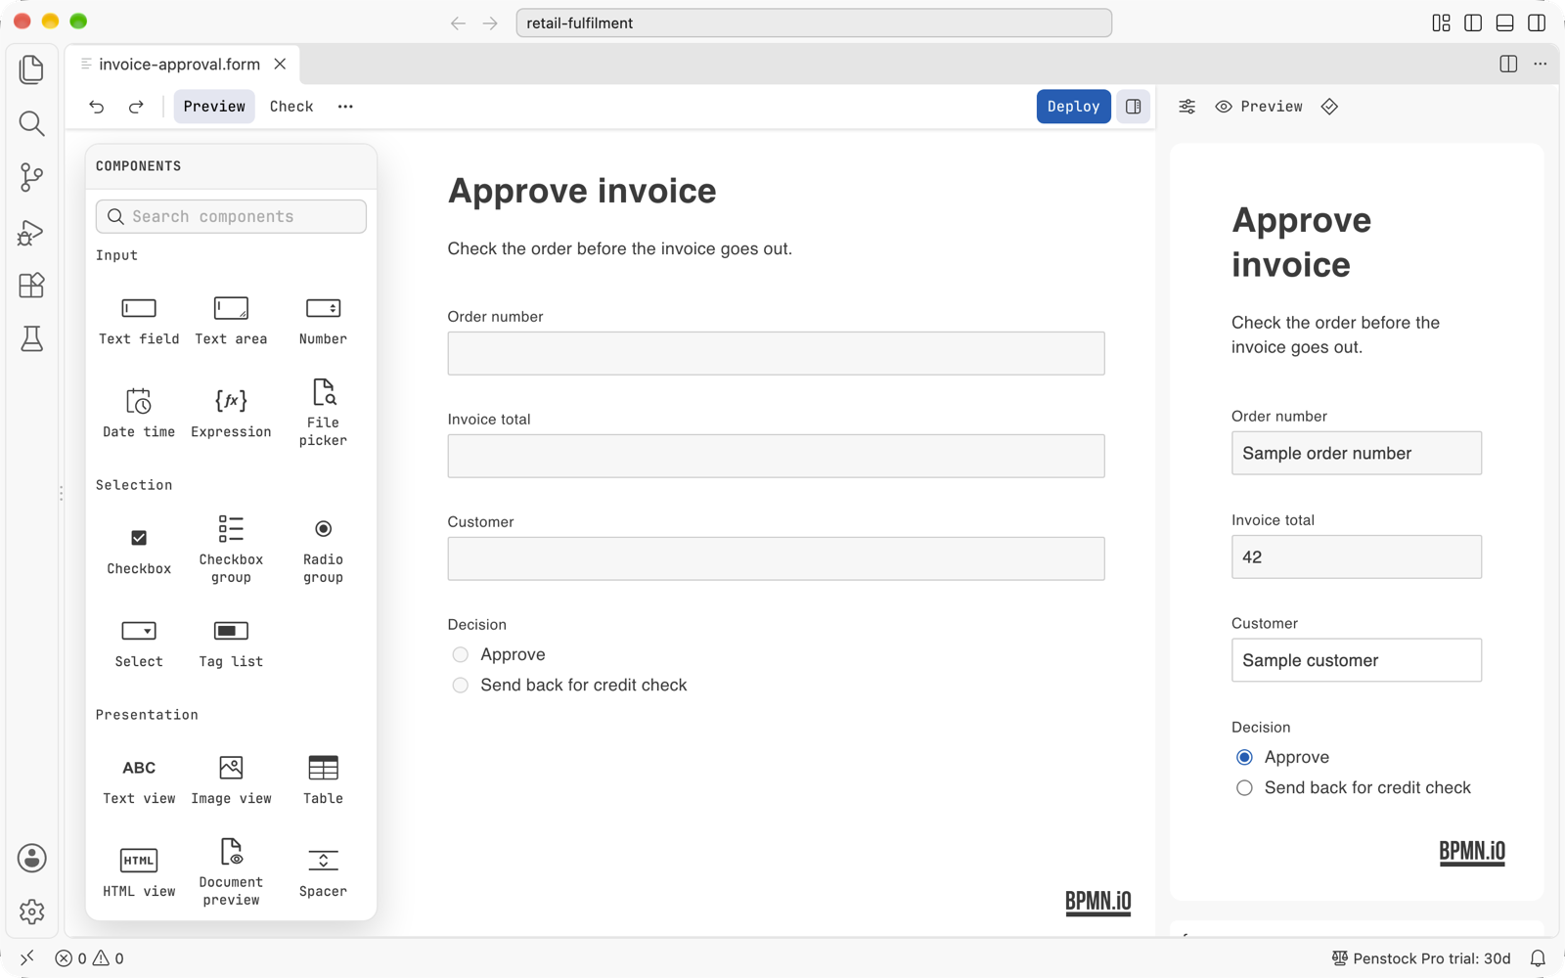Viewport: 1565px width, 978px height.
Task: Pick the Checkbox component from palette
Action: (139, 551)
